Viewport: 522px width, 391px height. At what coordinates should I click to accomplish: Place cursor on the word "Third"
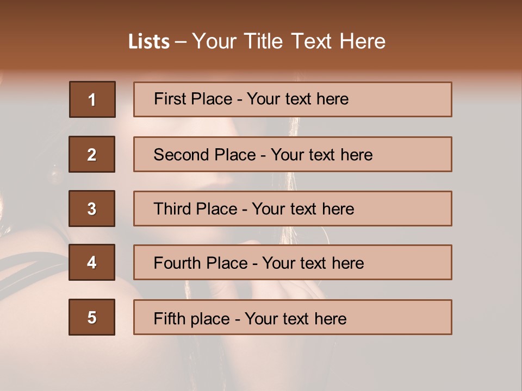point(172,209)
